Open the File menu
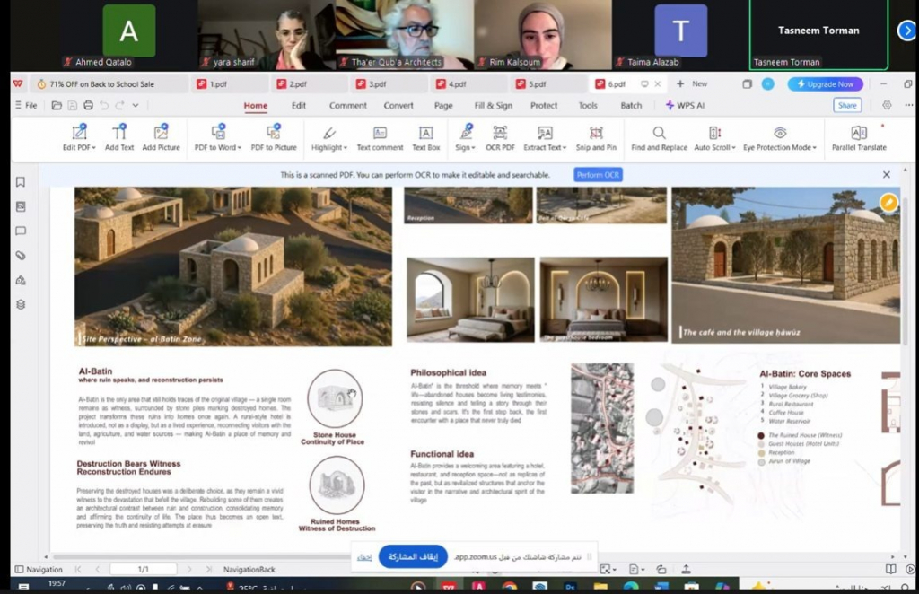 click(x=26, y=106)
